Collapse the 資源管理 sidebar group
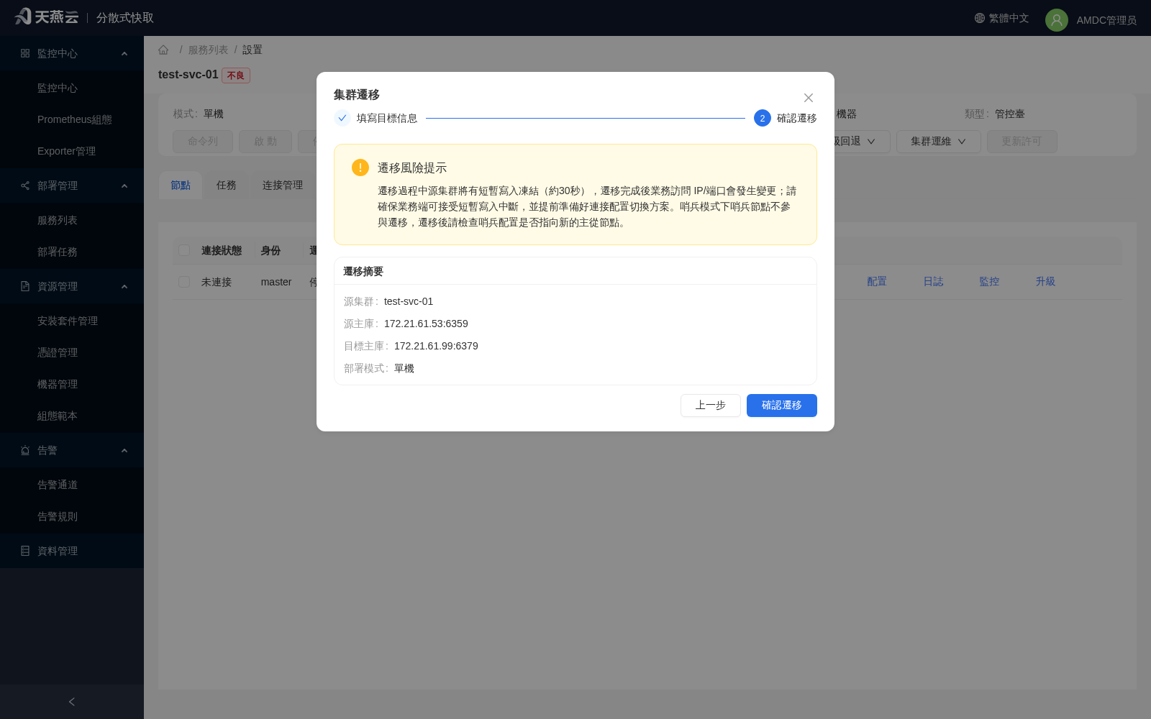The width and height of the screenshot is (1151, 719). point(124,286)
